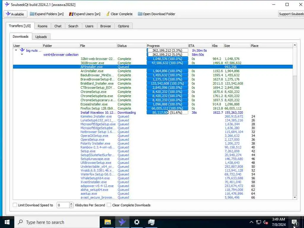Click the folder progress bar showing 5.0%
This screenshot has width=304, height=228.
pos(167,55)
